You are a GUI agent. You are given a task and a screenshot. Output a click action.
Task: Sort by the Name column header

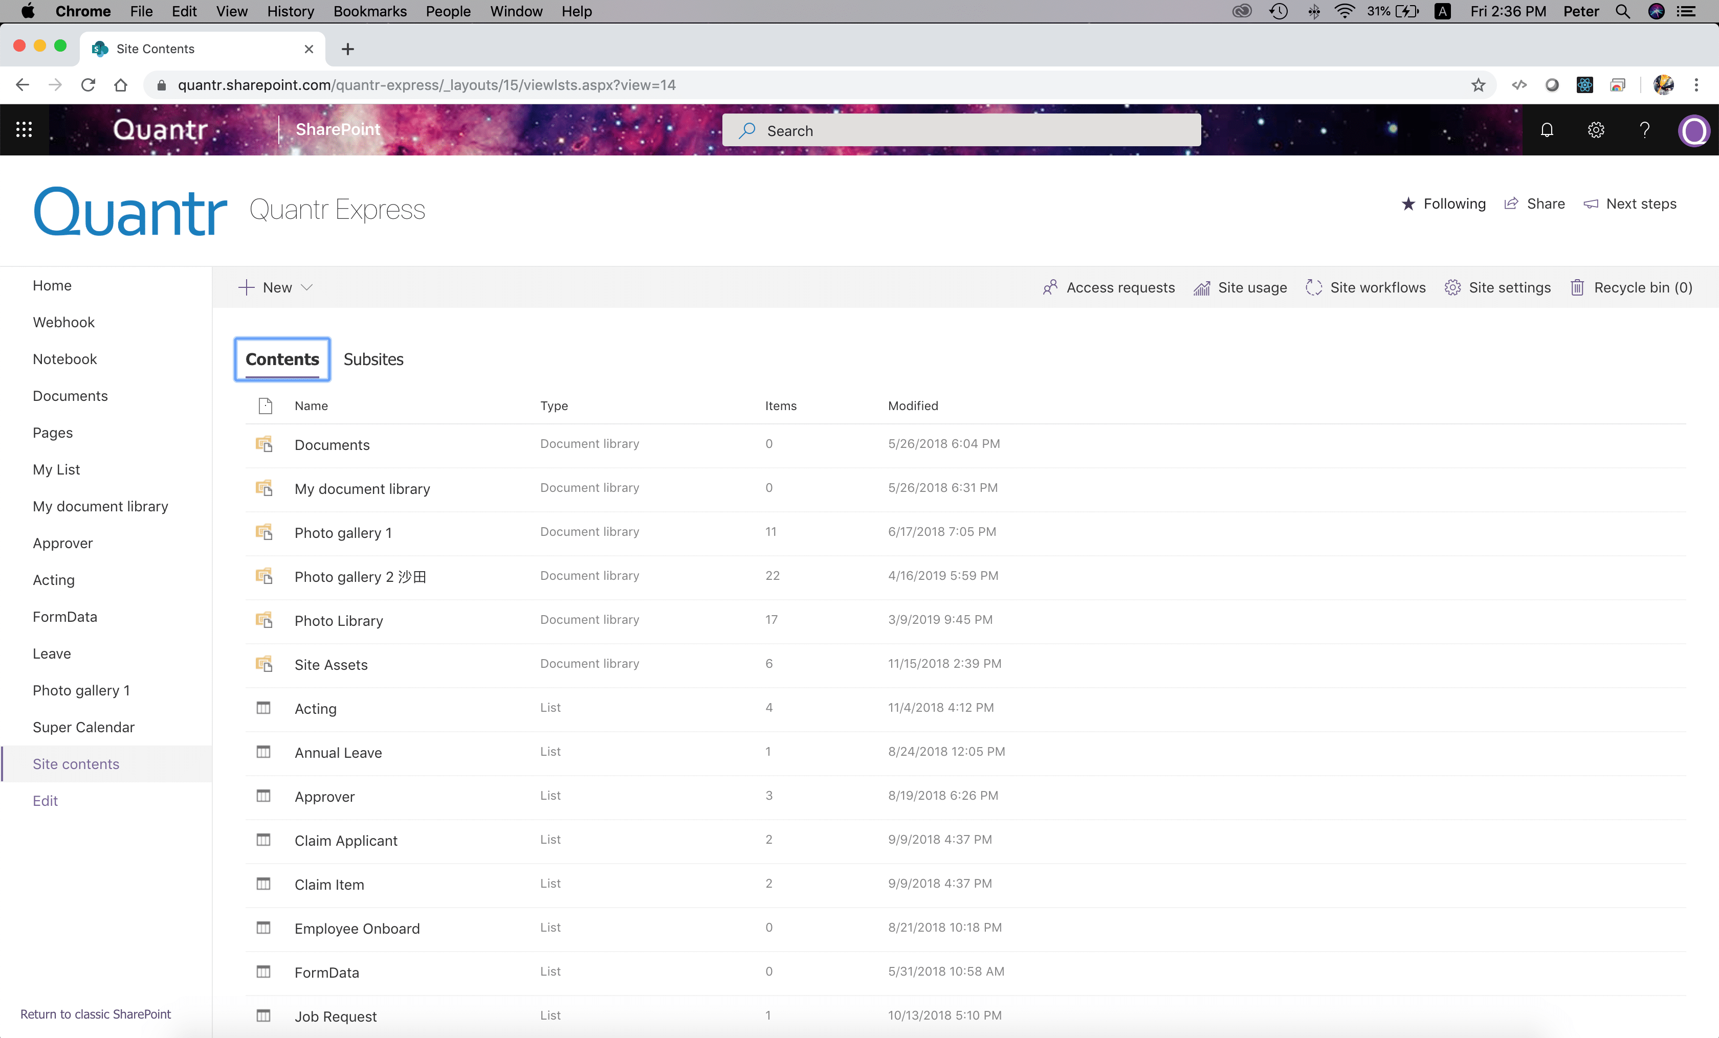tap(311, 405)
